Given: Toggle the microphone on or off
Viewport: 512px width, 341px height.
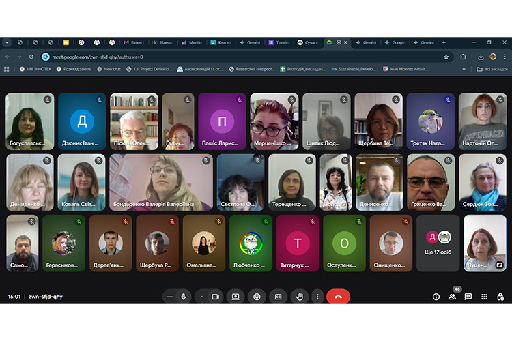Looking at the screenshot, I should 183,297.
